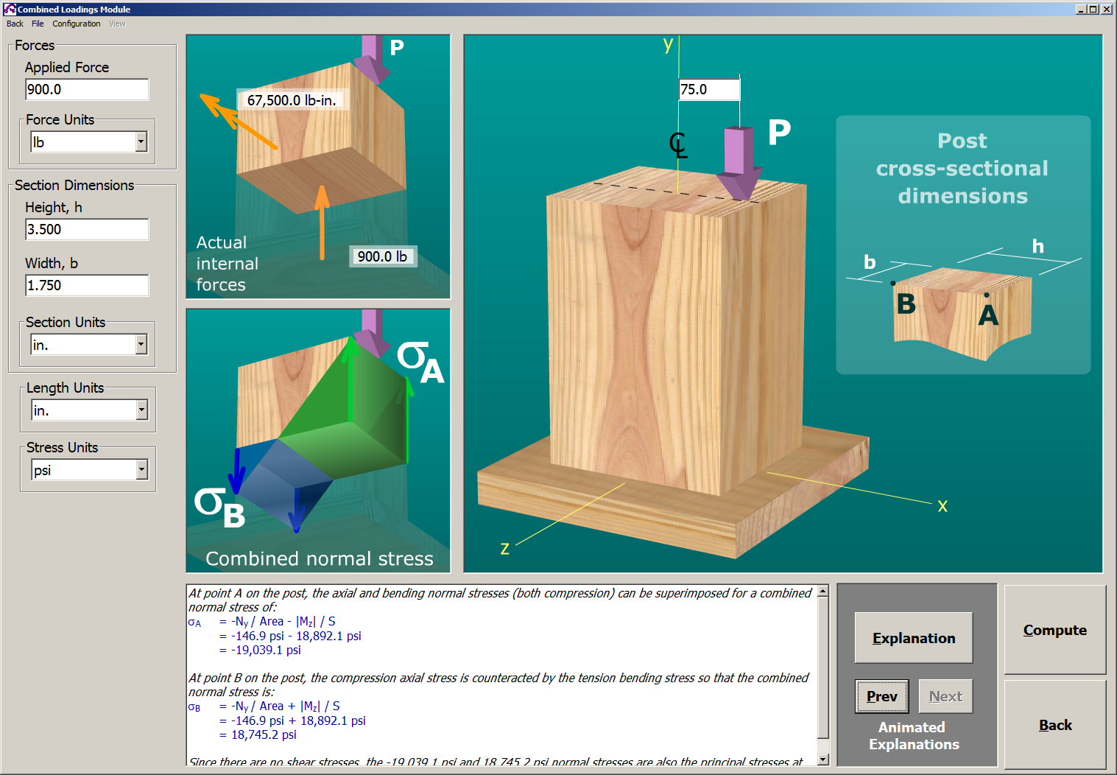Click the large Back button
The height and width of the screenshot is (775, 1117).
[1054, 725]
